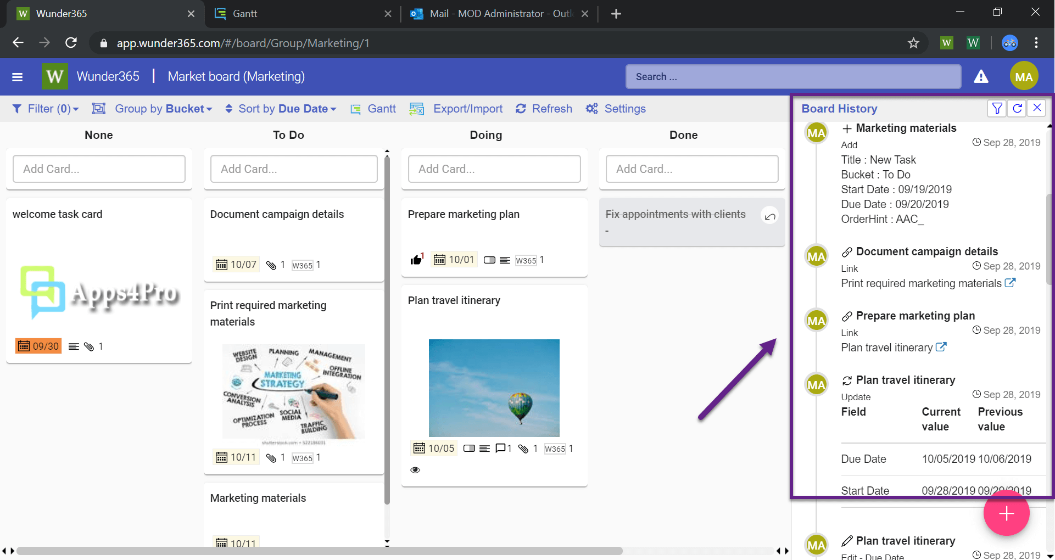Toggle eye watch icon on Plan travel itinerary

tap(415, 470)
